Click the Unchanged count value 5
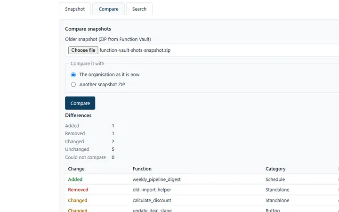Screen dimensions: 339x212 [x=113, y=149]
